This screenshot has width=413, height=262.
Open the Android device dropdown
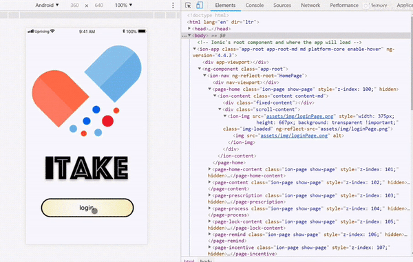click(47, 6)
